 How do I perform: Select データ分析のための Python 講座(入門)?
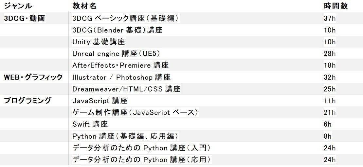[x=141, y=148]
